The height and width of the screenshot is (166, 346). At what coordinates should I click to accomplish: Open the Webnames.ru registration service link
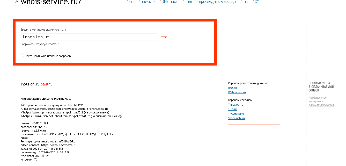237,92
